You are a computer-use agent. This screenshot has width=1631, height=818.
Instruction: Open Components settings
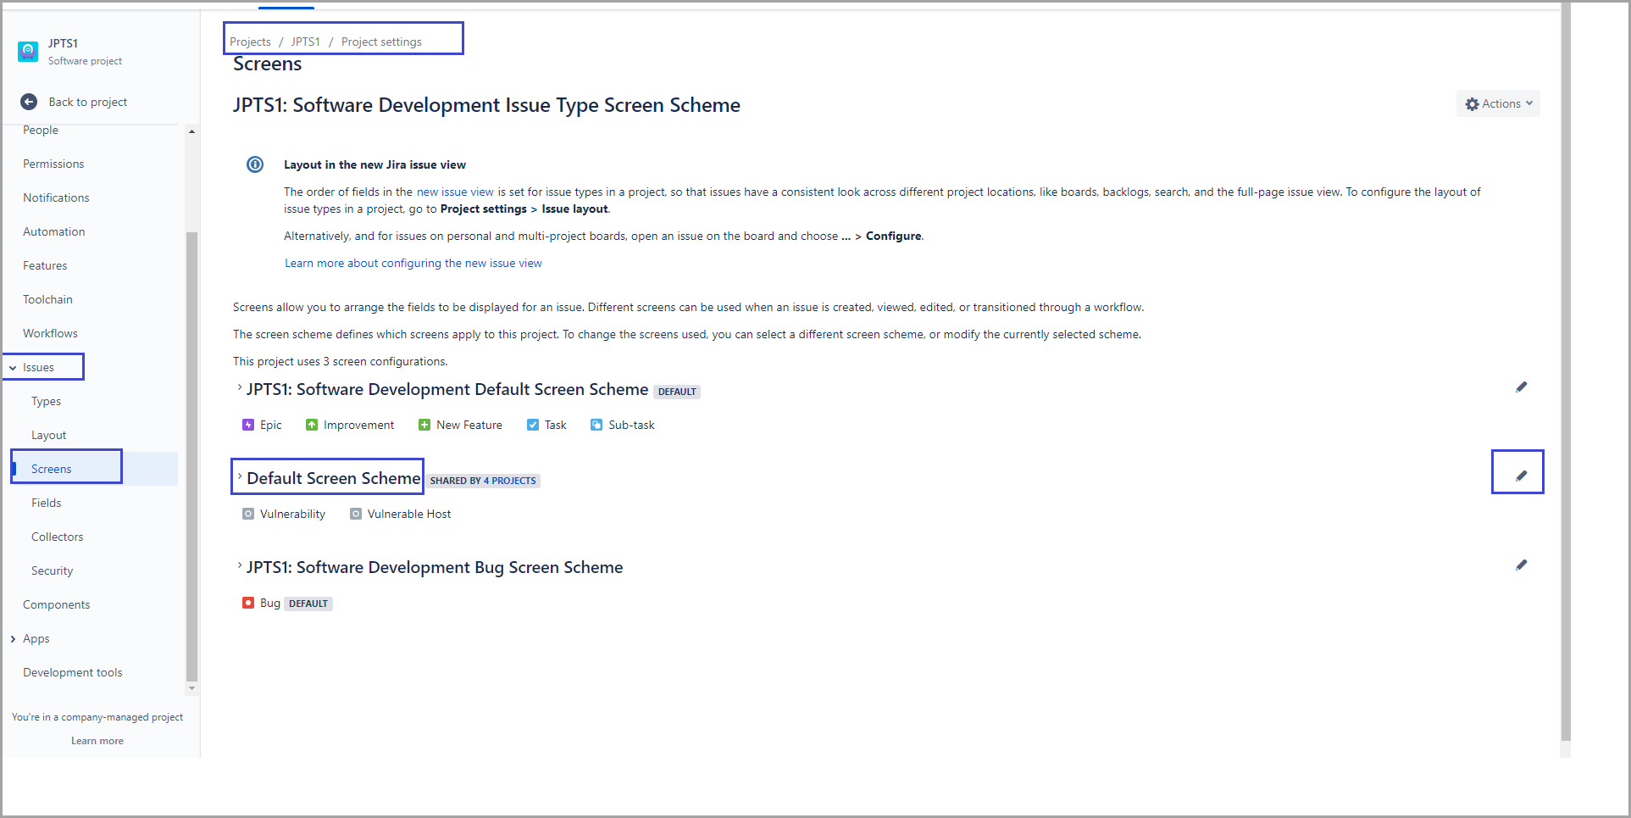(56, 604)
